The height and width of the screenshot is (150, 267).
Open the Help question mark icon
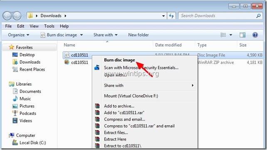[x=255, y=35]
